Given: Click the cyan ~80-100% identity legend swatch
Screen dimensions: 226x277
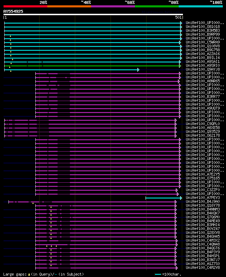Looking at the screenshot, I should click(201, 6).
